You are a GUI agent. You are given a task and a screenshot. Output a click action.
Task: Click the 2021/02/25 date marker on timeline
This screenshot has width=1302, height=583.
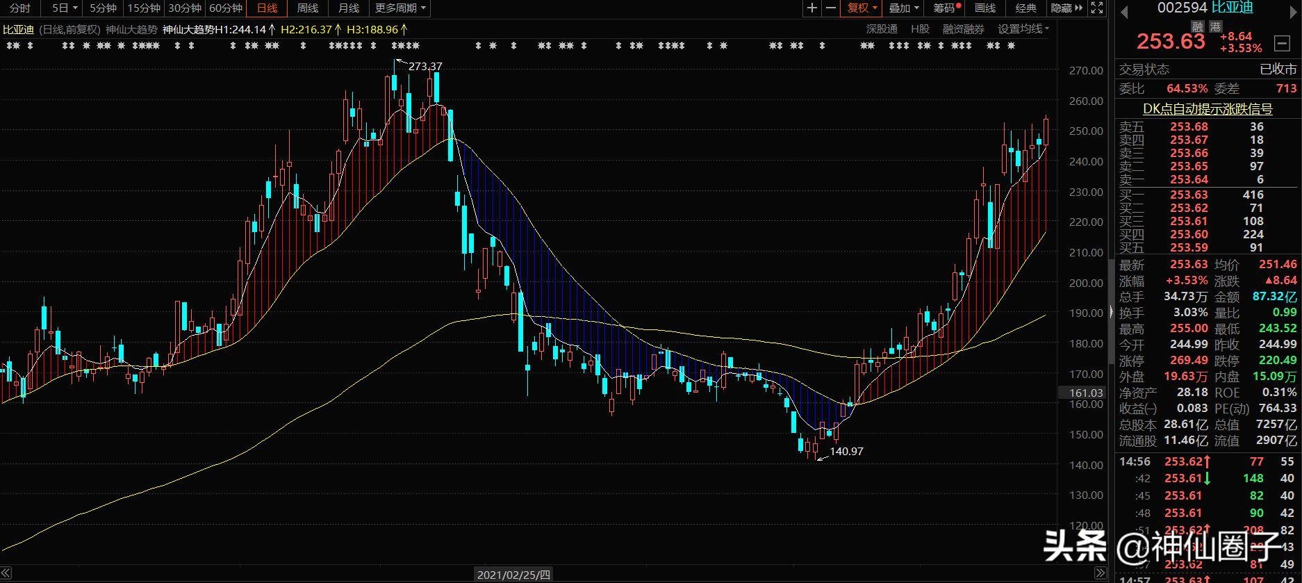coord(513,575)
